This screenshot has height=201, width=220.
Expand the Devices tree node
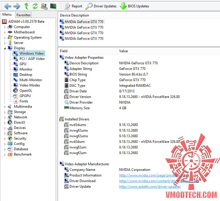(x=5, y=128)
